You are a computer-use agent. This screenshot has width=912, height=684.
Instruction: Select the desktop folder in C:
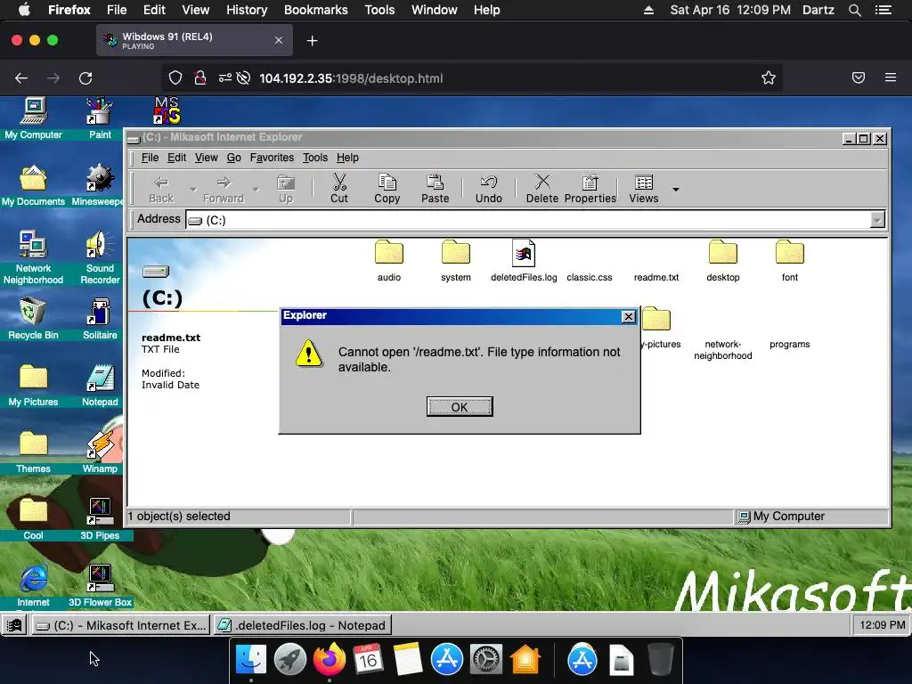click(x=723, y=261)
